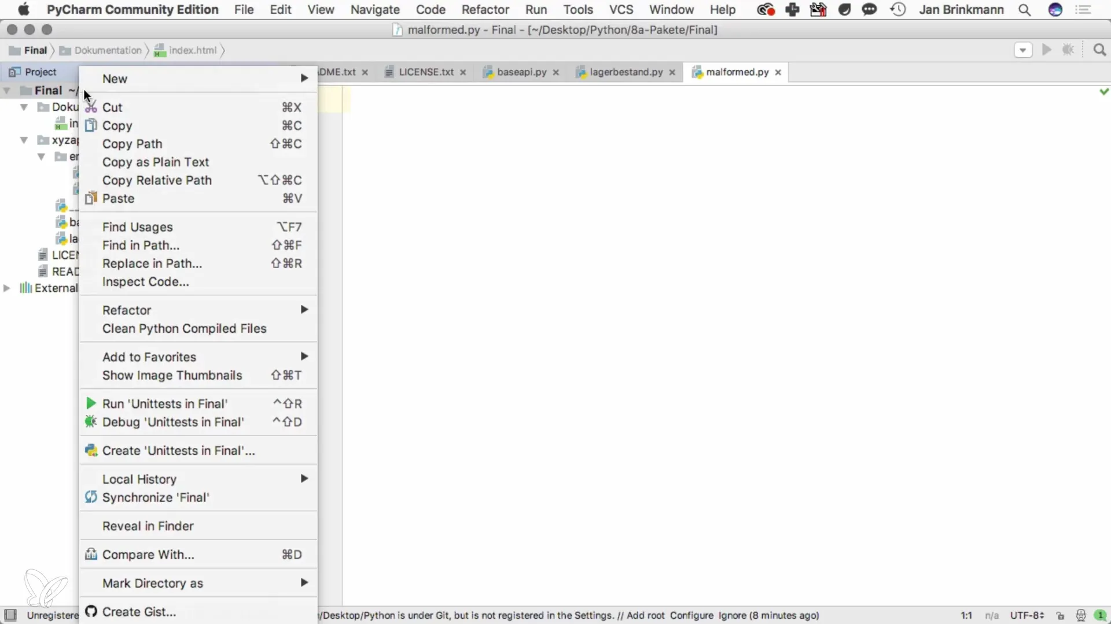The height and width of the screenshot is (624, 1111).
Task: Switch to the LICENSE.txt tab
Action: coord(426,72)
